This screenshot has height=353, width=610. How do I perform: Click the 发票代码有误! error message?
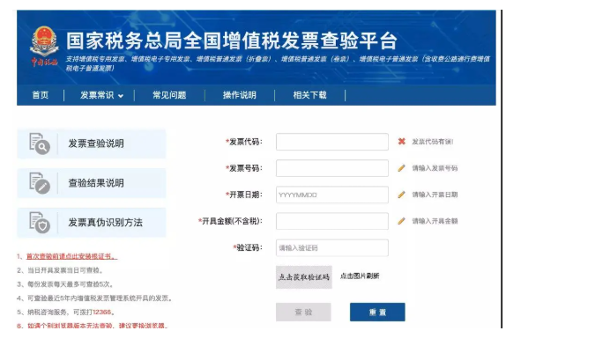click(433, 142)
